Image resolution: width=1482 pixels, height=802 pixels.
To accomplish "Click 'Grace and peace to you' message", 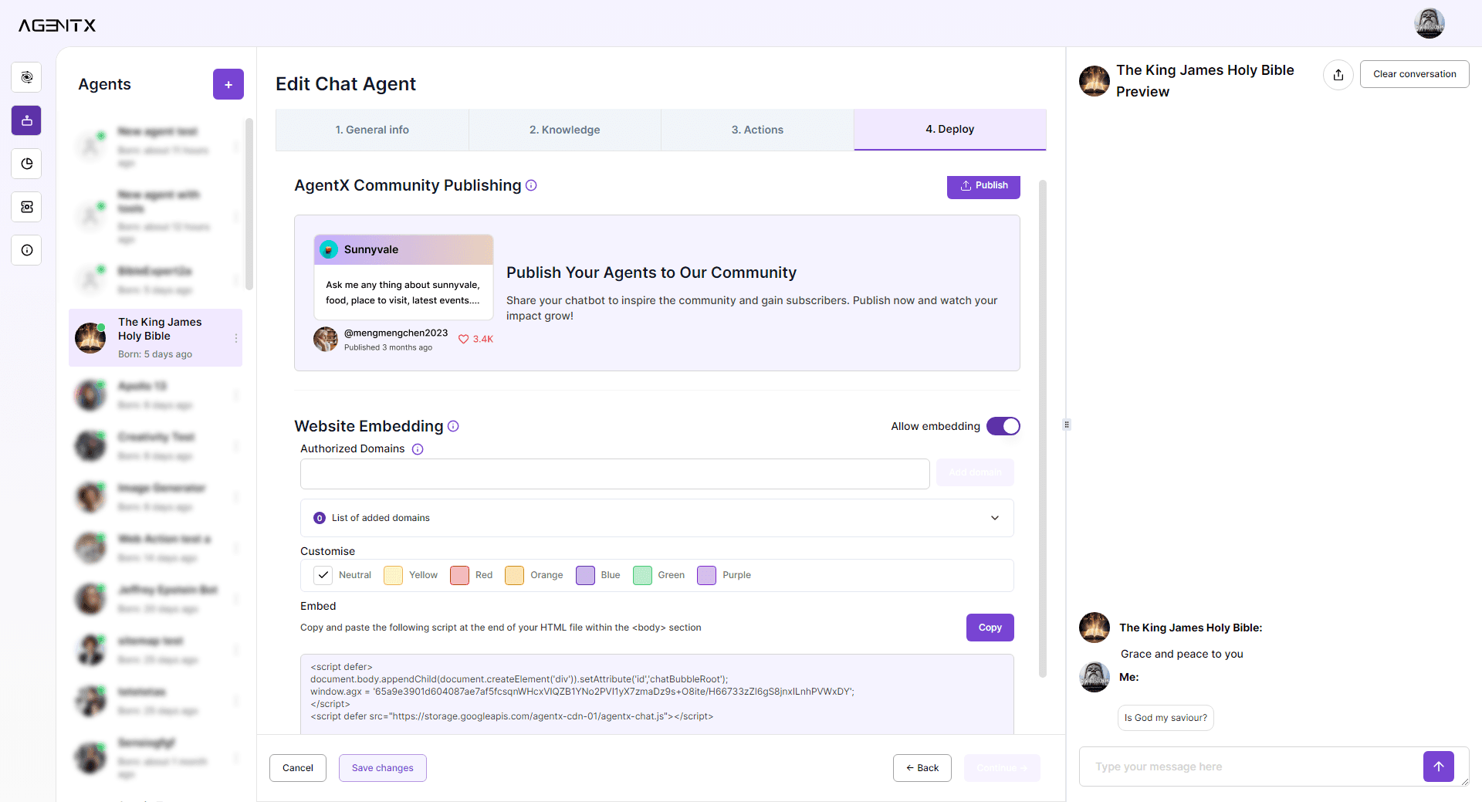I will tap(1182, 654).
